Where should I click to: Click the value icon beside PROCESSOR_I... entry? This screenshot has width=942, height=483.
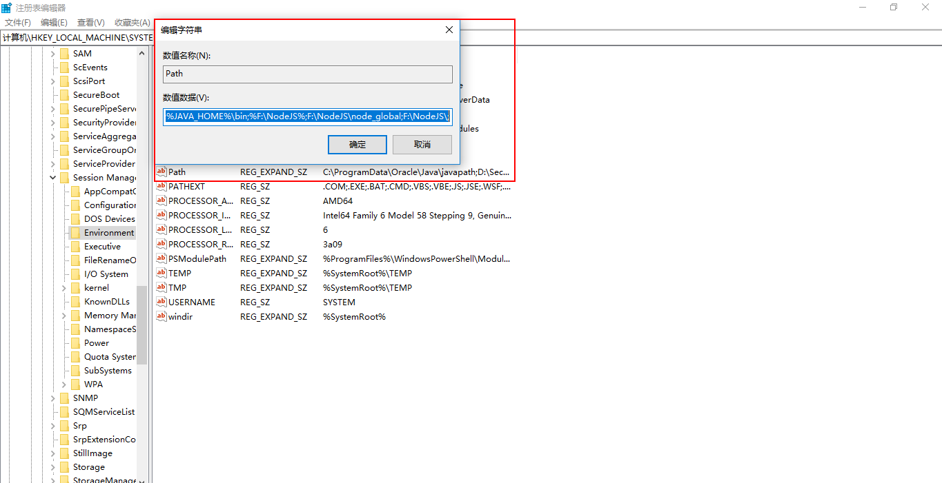(161, 216)
